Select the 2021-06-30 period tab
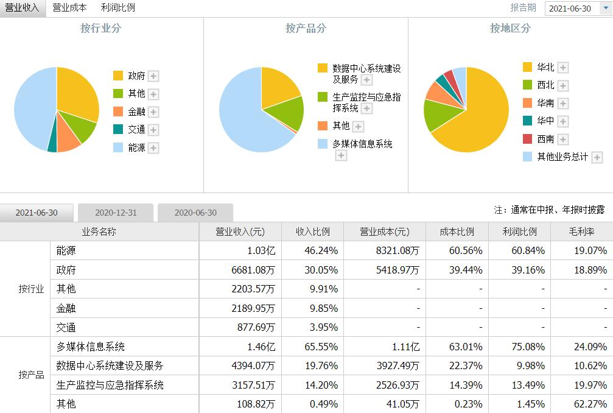613x413 pixels. 37,213
